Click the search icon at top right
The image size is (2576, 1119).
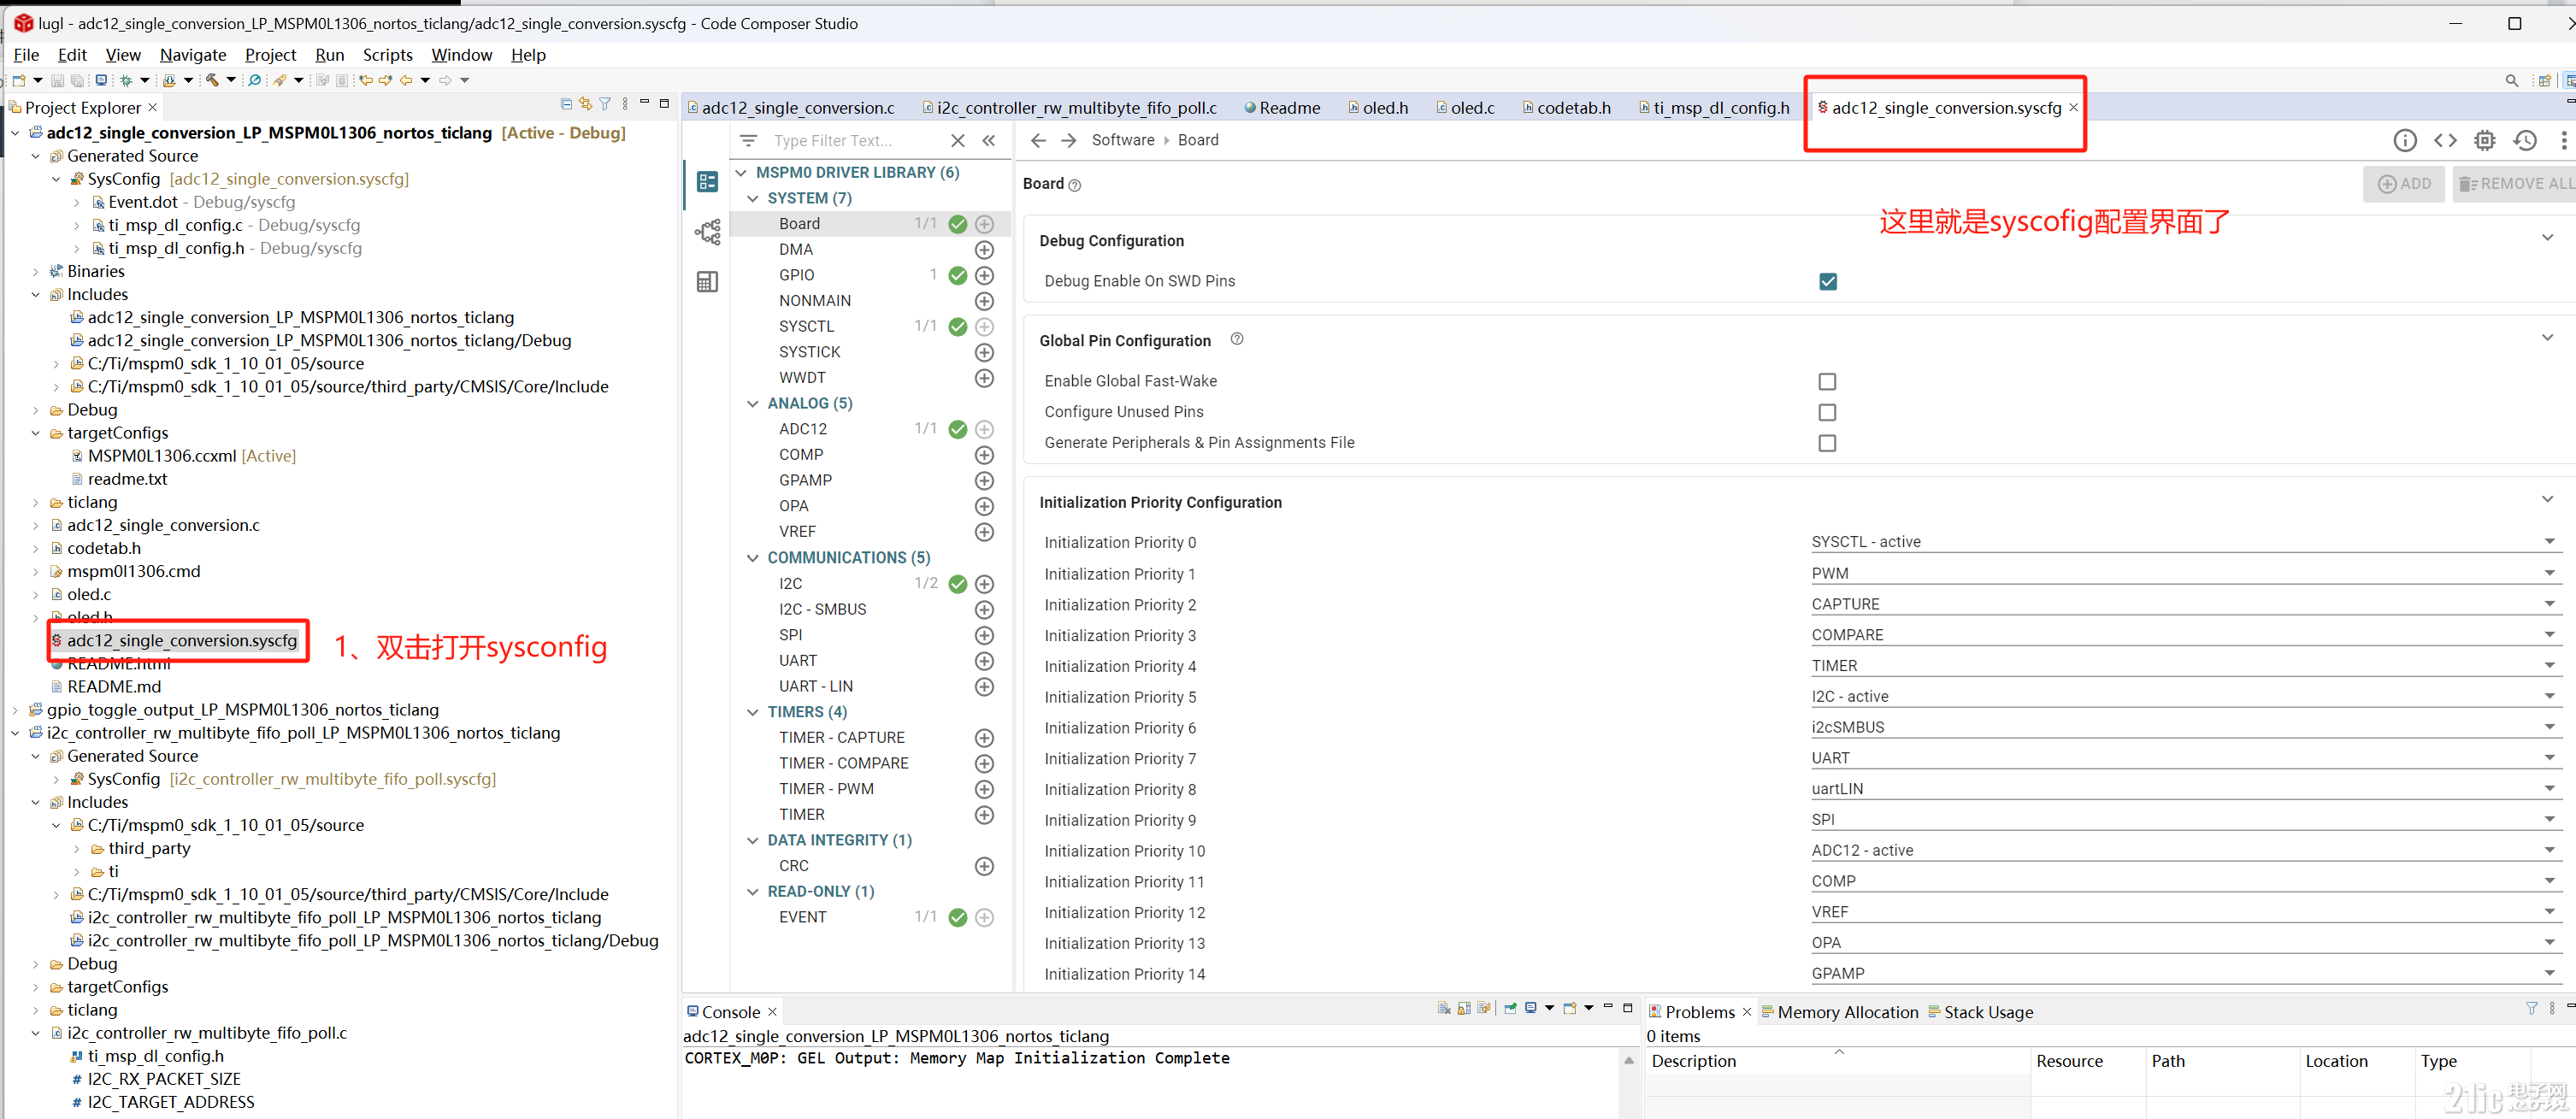pos(2511,81)
